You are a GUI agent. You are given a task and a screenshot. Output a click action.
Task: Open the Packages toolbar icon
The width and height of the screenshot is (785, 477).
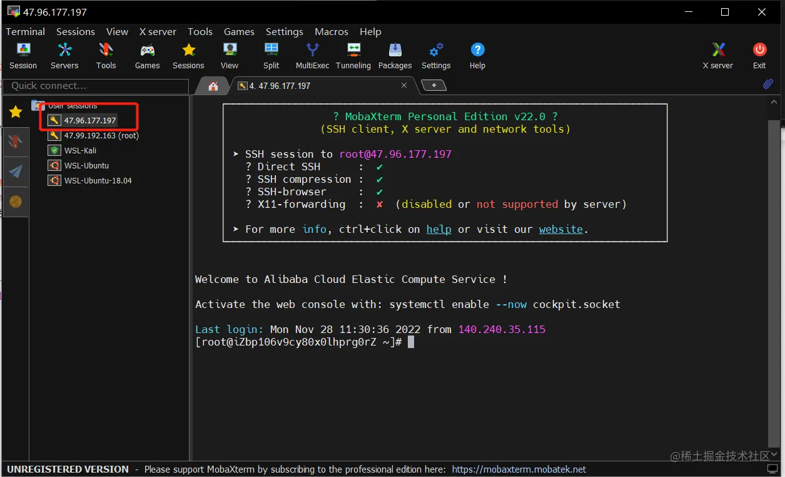tap(395, 56)
